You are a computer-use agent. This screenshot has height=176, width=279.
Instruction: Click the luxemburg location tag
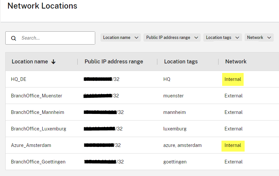point(175,129)
